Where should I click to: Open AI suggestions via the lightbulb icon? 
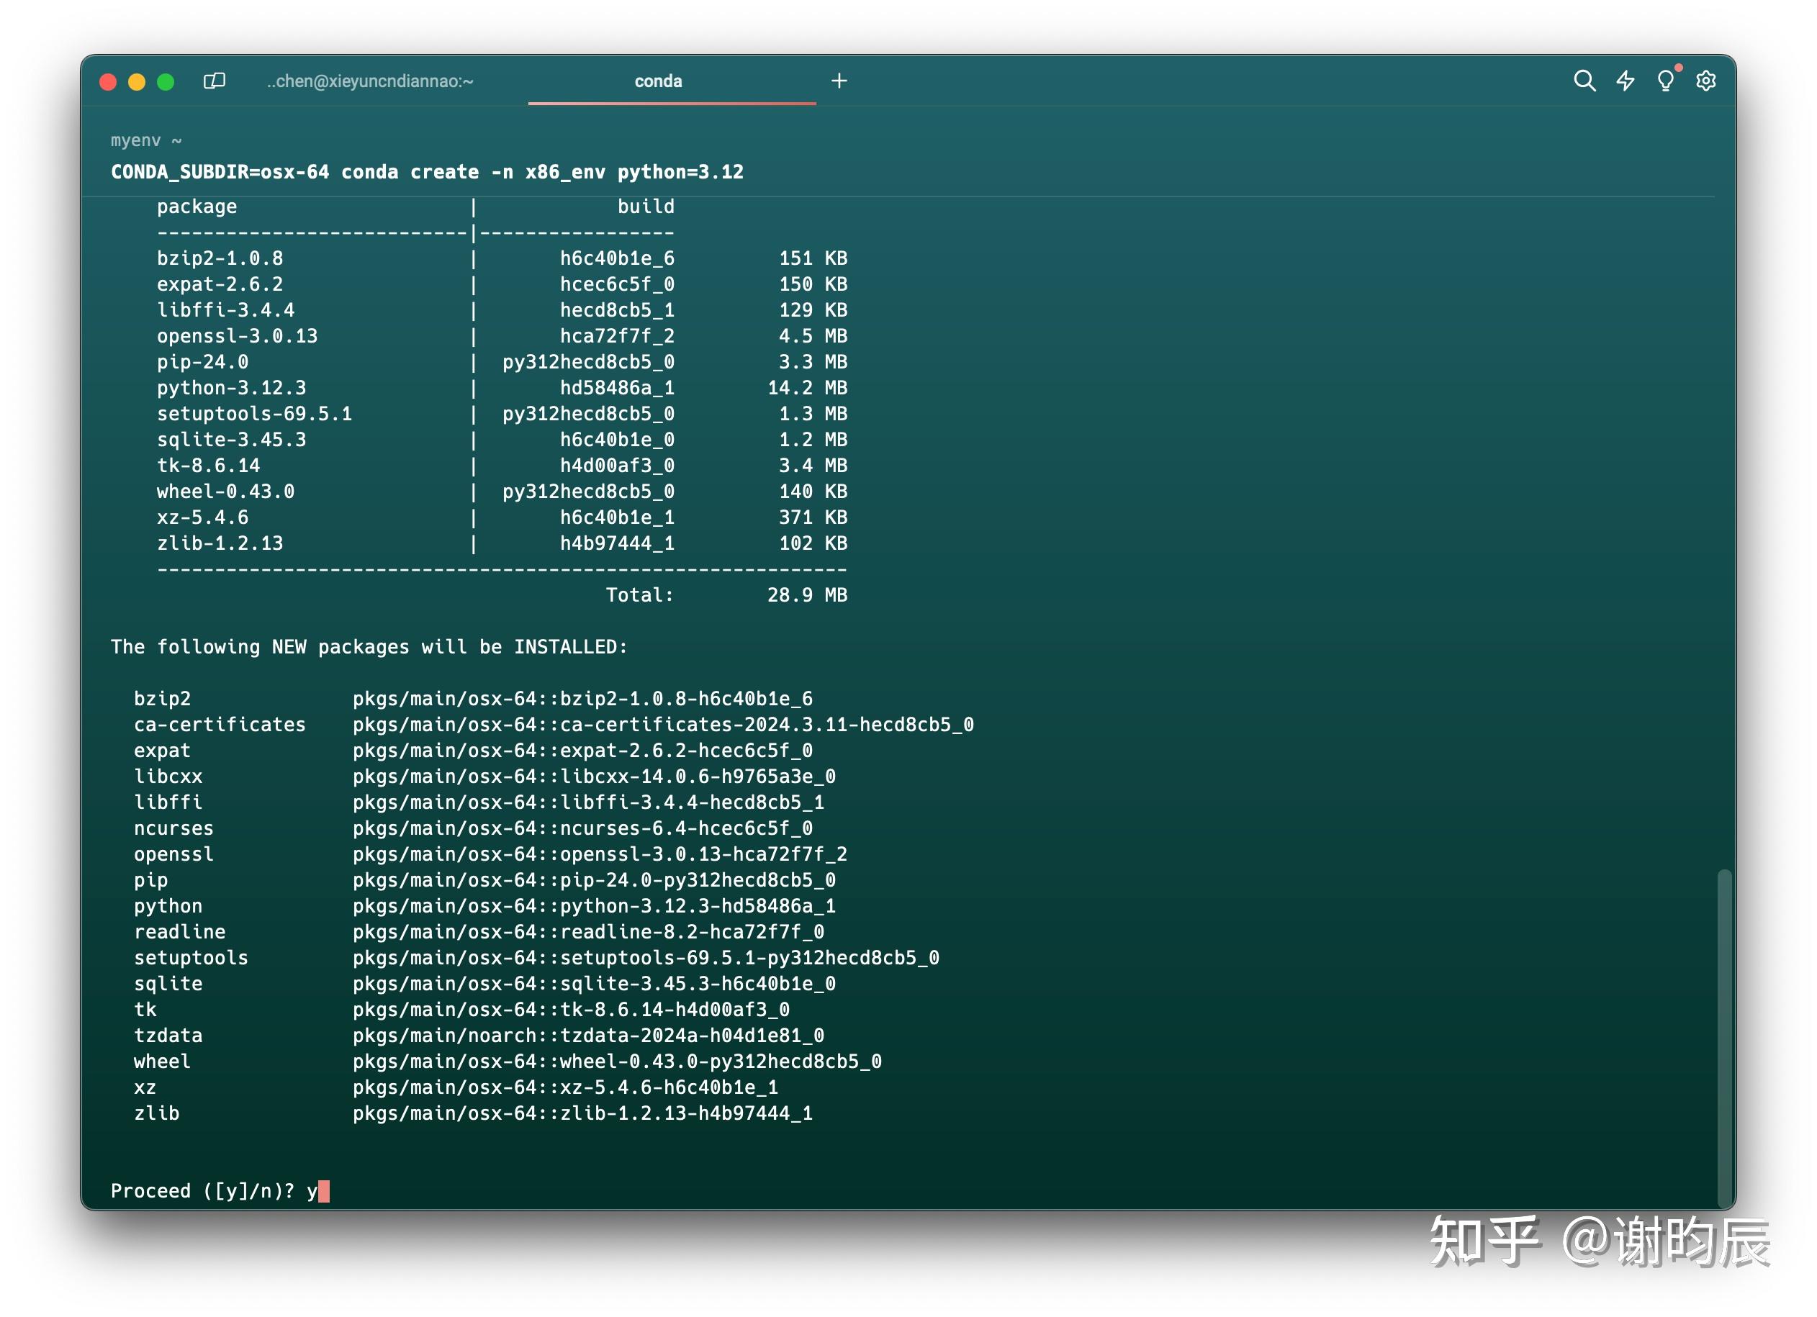tap(1666, 81)
